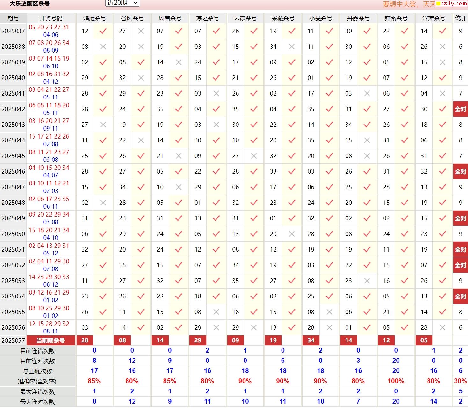Viewport: 468px width, 408px height.
Task: Click the X mark for 丹霞 in row 2025041
Action: point(367,93)
